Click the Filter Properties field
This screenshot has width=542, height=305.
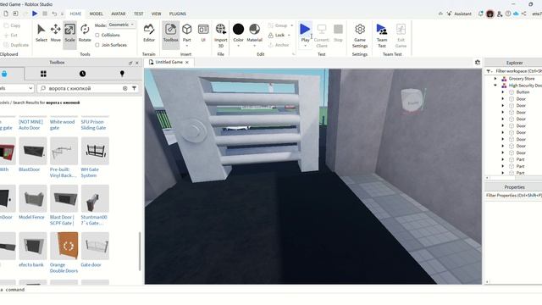[x=513, y=196]
